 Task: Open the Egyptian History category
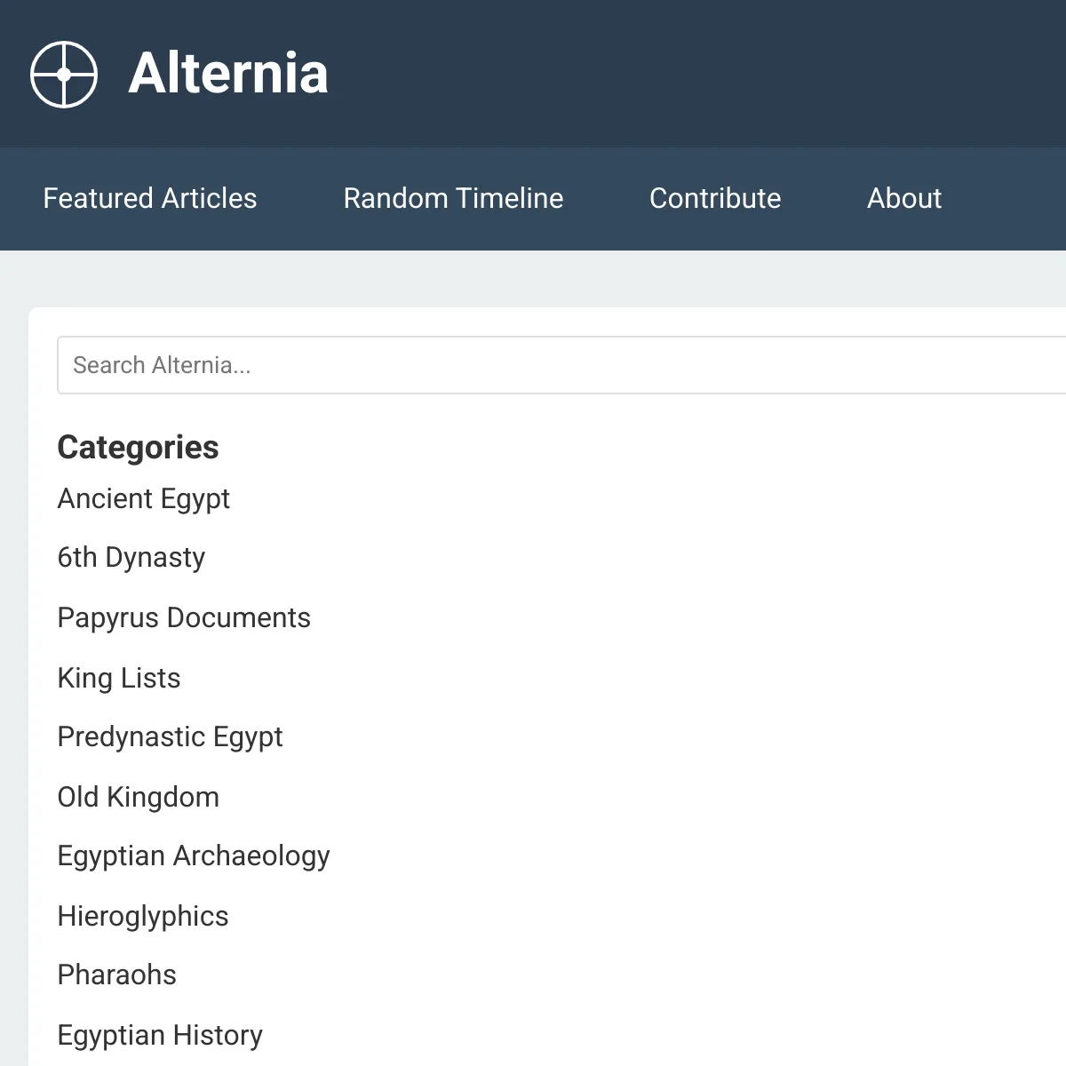pyautogui.click(x=160, y=1036)
